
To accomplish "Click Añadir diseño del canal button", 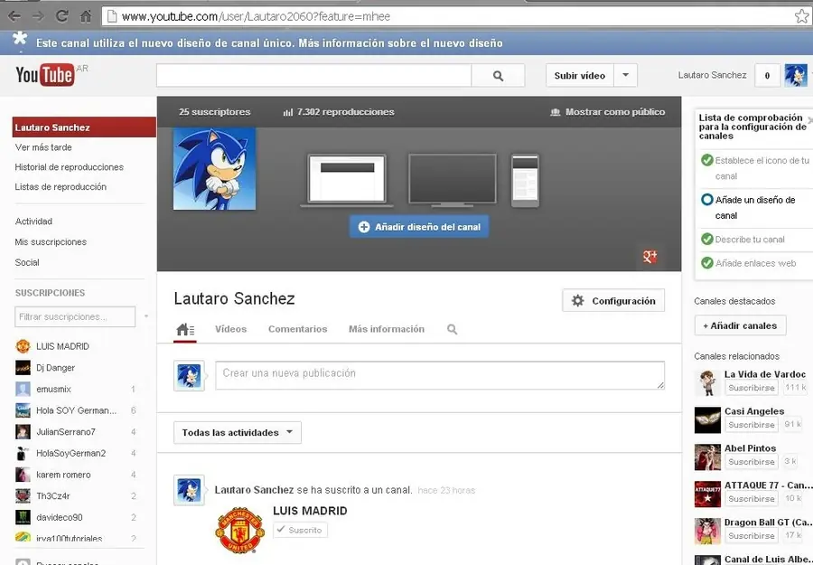I will coord(419,227).
